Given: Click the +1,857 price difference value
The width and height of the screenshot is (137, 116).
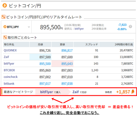Looking at the screenshot, I should [x=123, y=92].
